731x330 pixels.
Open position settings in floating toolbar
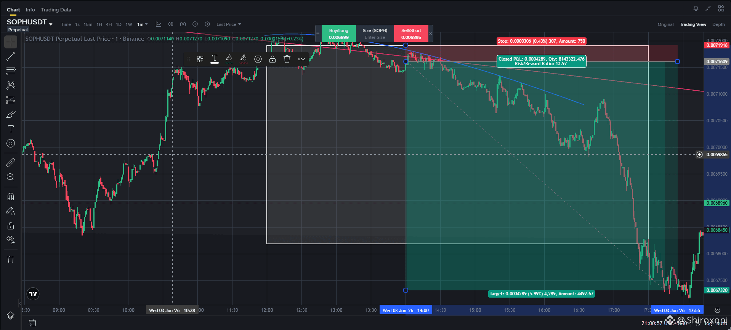(x=258, y=59)
